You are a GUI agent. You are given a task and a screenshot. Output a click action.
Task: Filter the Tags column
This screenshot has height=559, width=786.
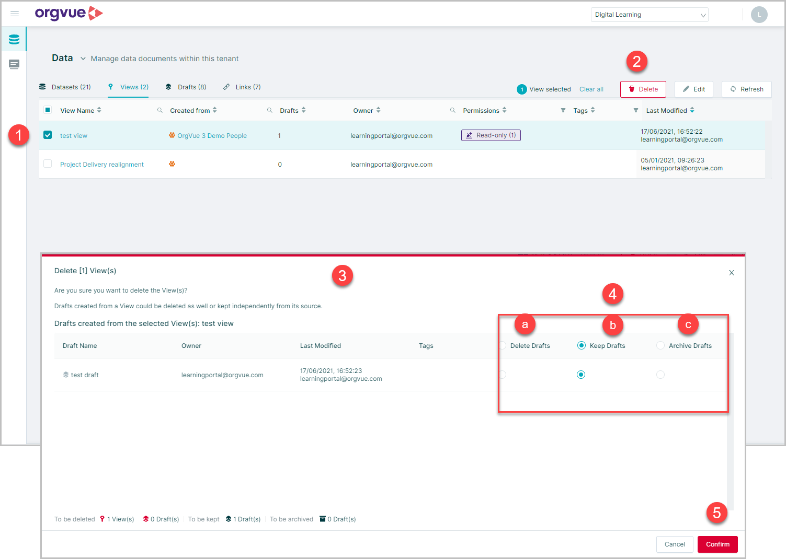click(x=636, y=110)
